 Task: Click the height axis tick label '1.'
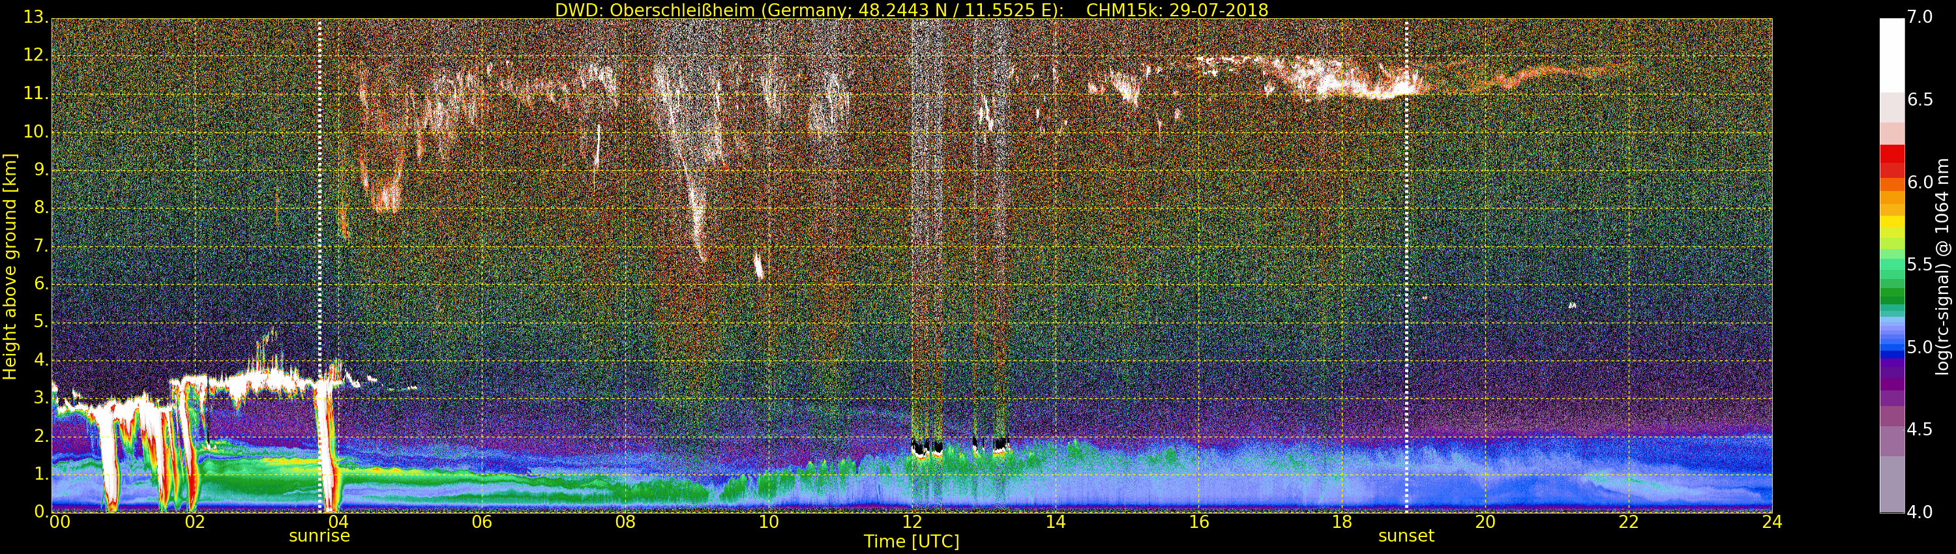point(41,474)
